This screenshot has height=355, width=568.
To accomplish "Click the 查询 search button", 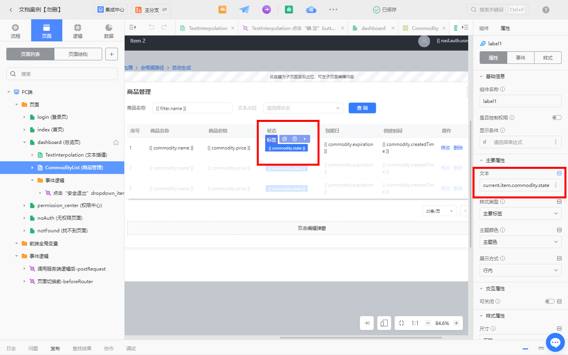I will click(x=362, y=108).
